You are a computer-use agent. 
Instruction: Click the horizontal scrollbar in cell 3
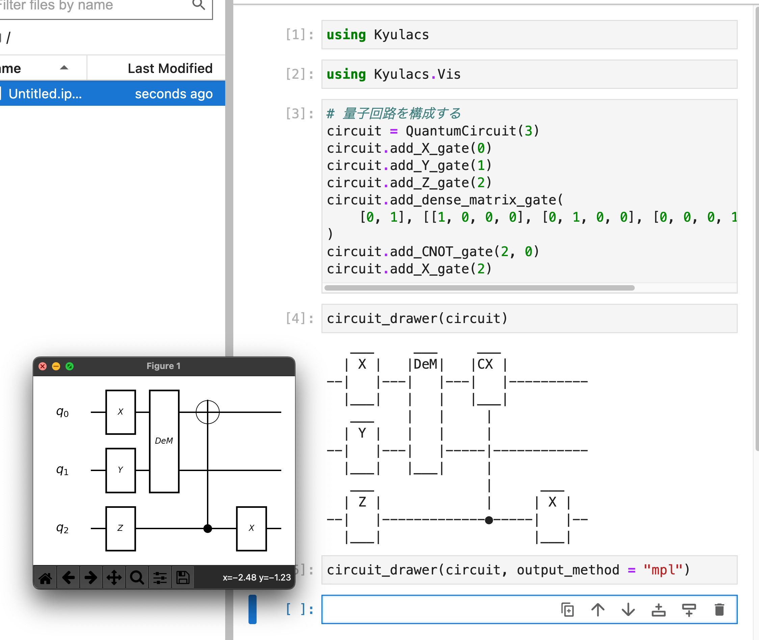(x=478, y=288)
